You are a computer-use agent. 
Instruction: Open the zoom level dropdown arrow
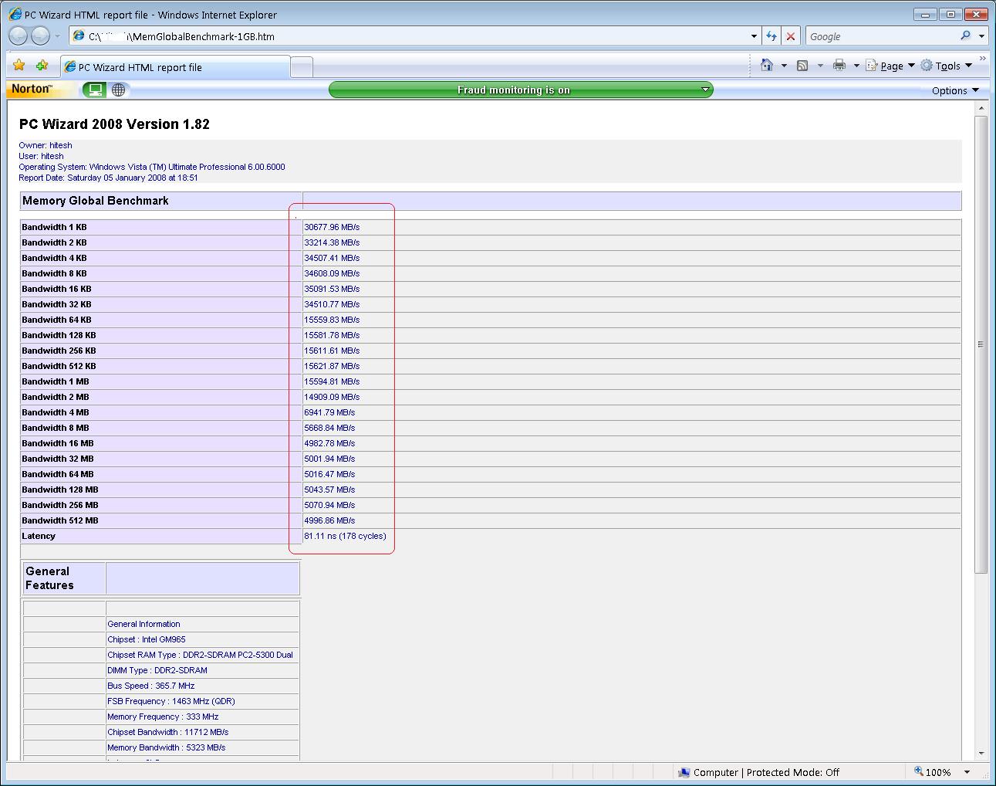(x=967, y=771)
